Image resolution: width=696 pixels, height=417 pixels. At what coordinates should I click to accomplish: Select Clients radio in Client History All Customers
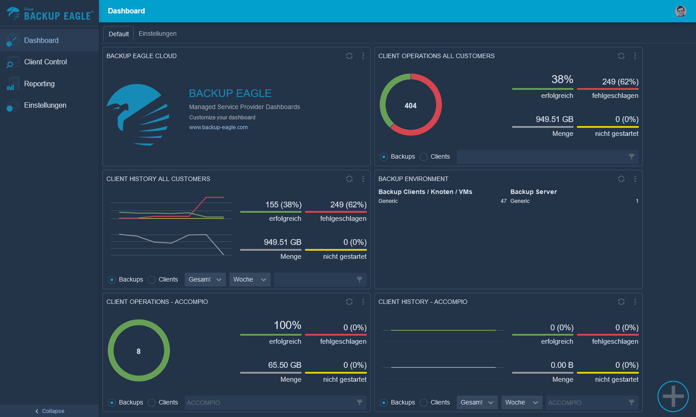coord(152,280)
